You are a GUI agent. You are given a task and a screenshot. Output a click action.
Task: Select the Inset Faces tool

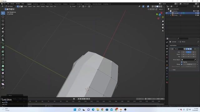point(3,51)
